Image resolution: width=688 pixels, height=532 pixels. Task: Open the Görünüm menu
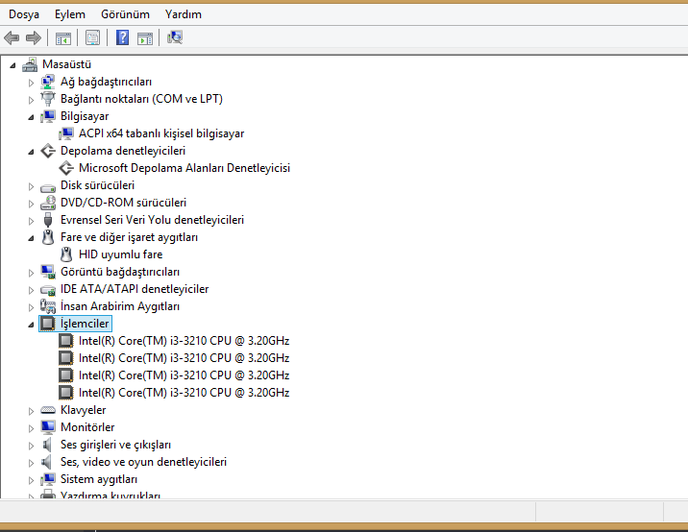tap(125, 14)
